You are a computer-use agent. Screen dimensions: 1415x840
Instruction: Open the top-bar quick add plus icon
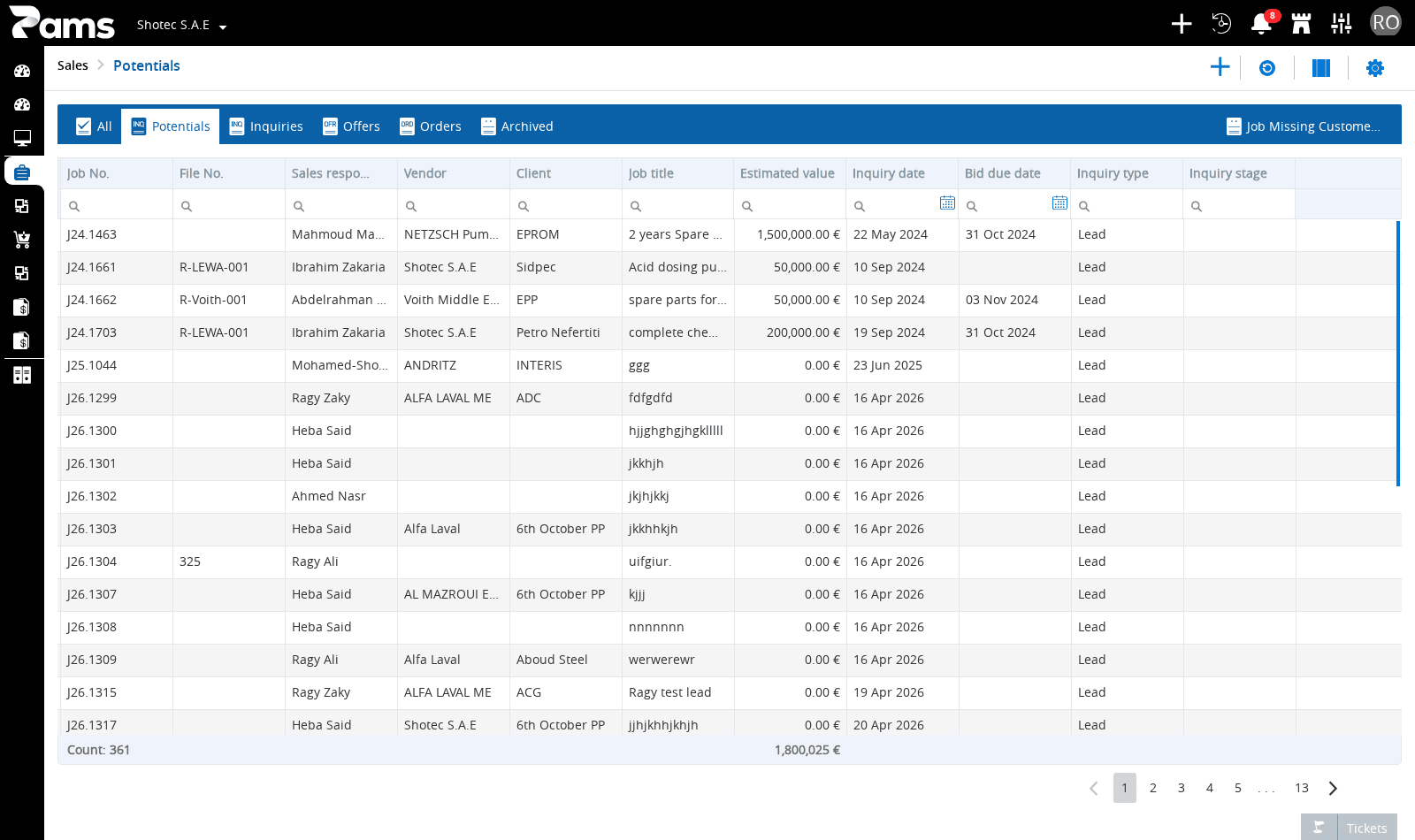click(x=1182, y=24)
